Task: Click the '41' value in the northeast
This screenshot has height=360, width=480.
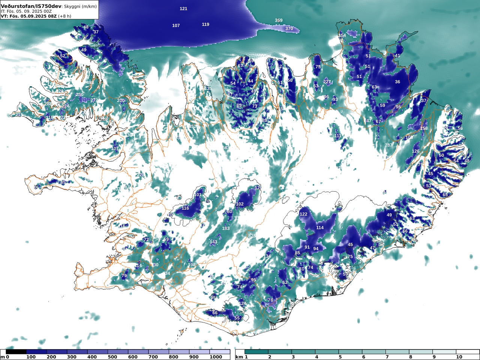Action: click(397, 55)
